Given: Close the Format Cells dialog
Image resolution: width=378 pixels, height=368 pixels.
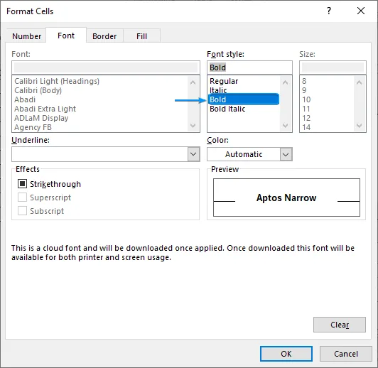Looking at the screenshot, I should [x=361, y=11].
